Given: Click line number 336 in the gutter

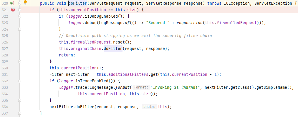Looking at the screenshot, I should (4, 107).
